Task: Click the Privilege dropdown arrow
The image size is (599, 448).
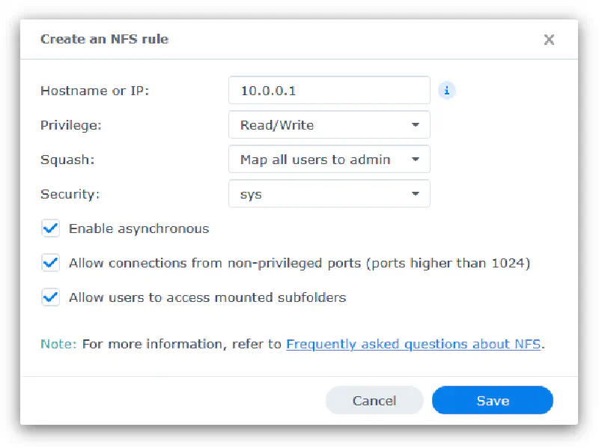Action: (416, 125)
